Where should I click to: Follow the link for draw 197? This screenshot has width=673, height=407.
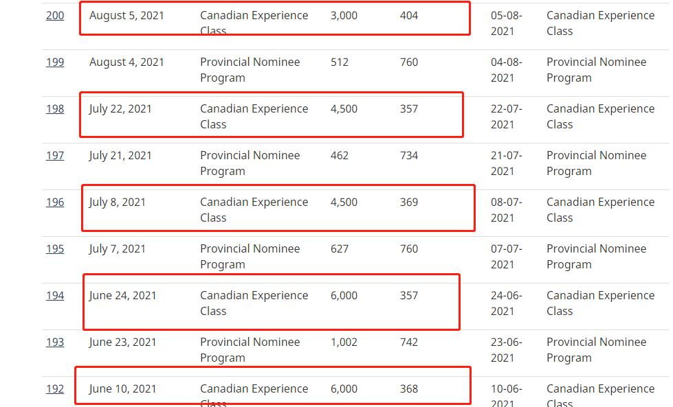click(x=55, y=155)
